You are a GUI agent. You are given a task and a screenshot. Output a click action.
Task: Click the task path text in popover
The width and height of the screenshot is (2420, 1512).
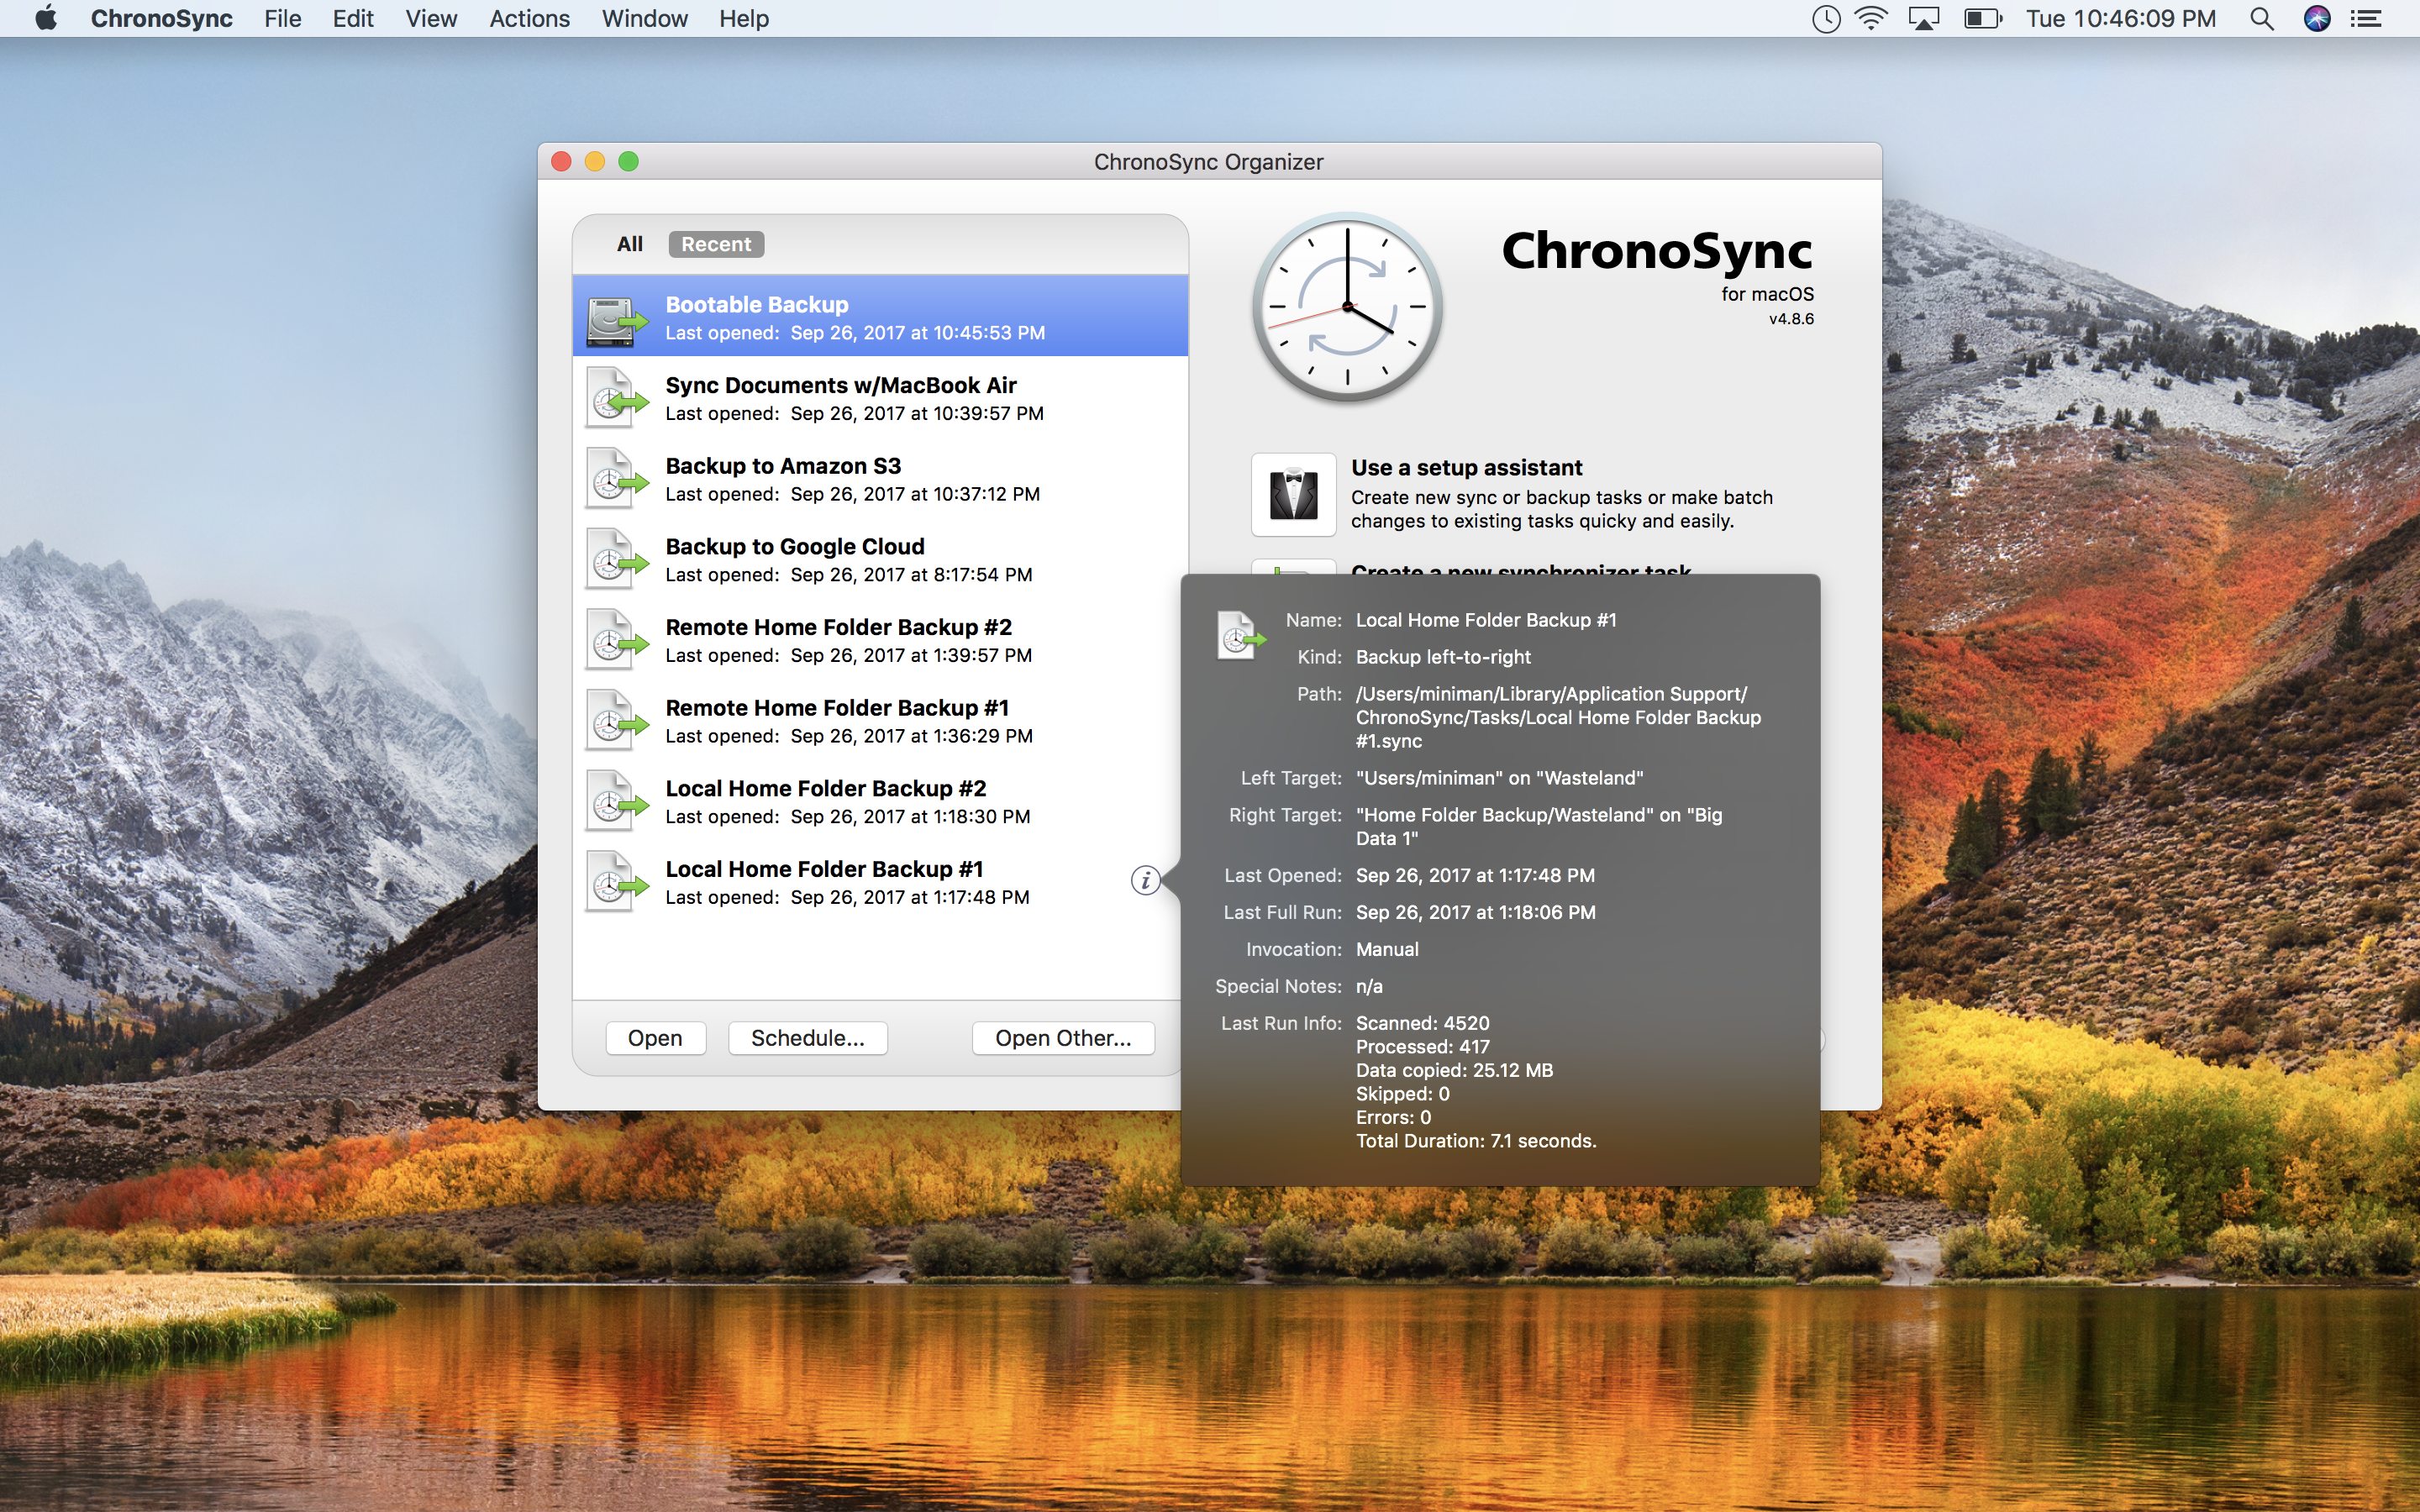(1558, 717)
